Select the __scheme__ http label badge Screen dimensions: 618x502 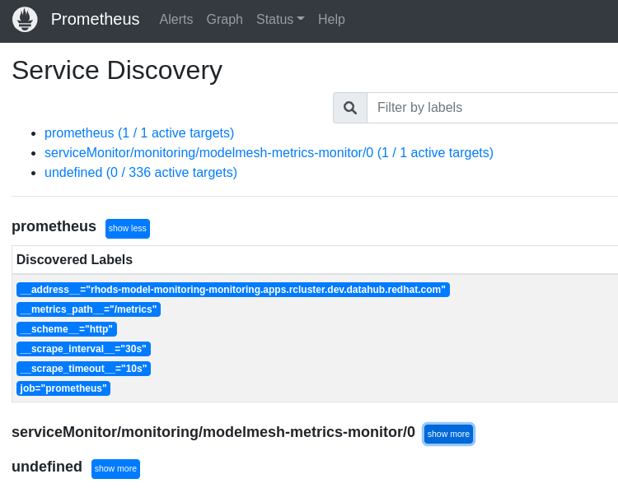click(x=67, y=329)
